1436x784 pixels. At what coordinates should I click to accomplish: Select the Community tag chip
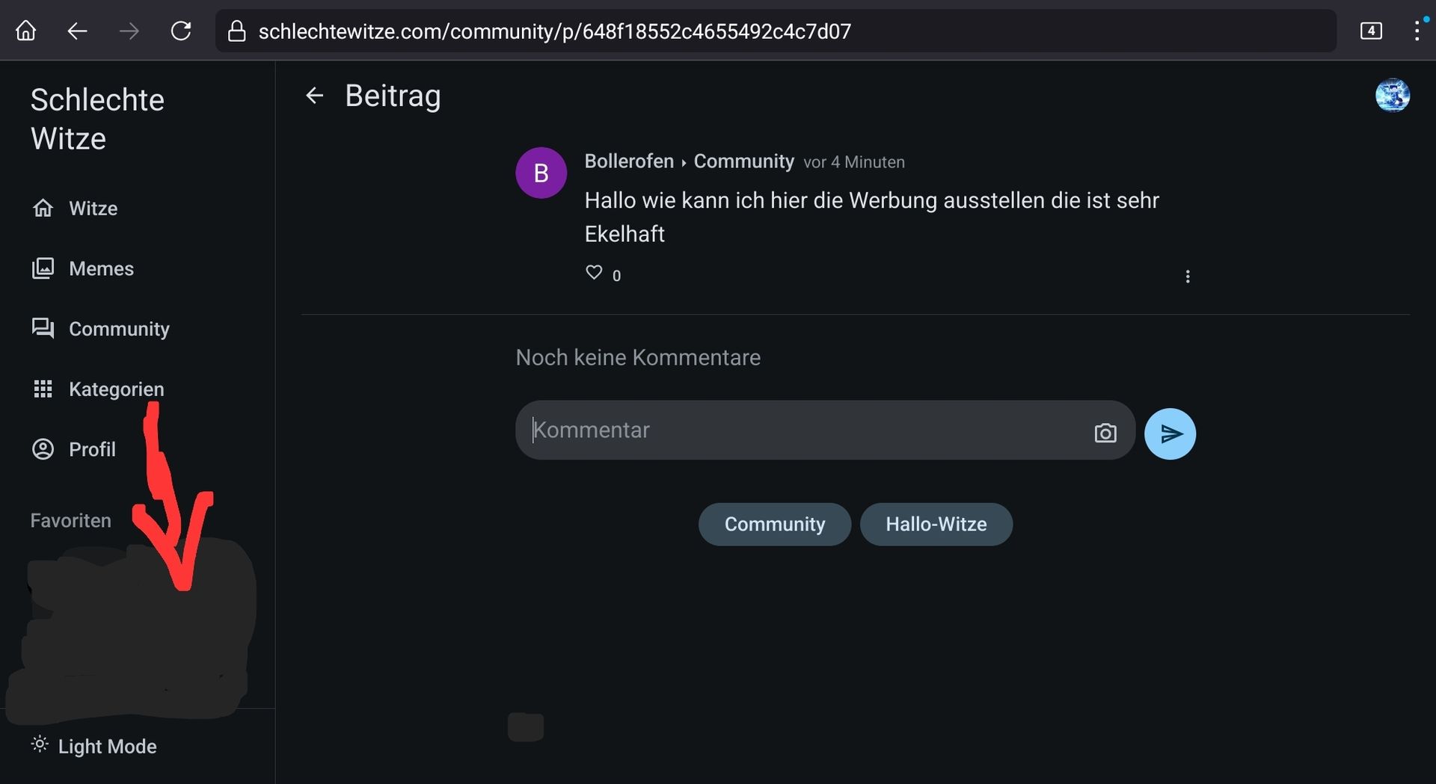point(774,524)
